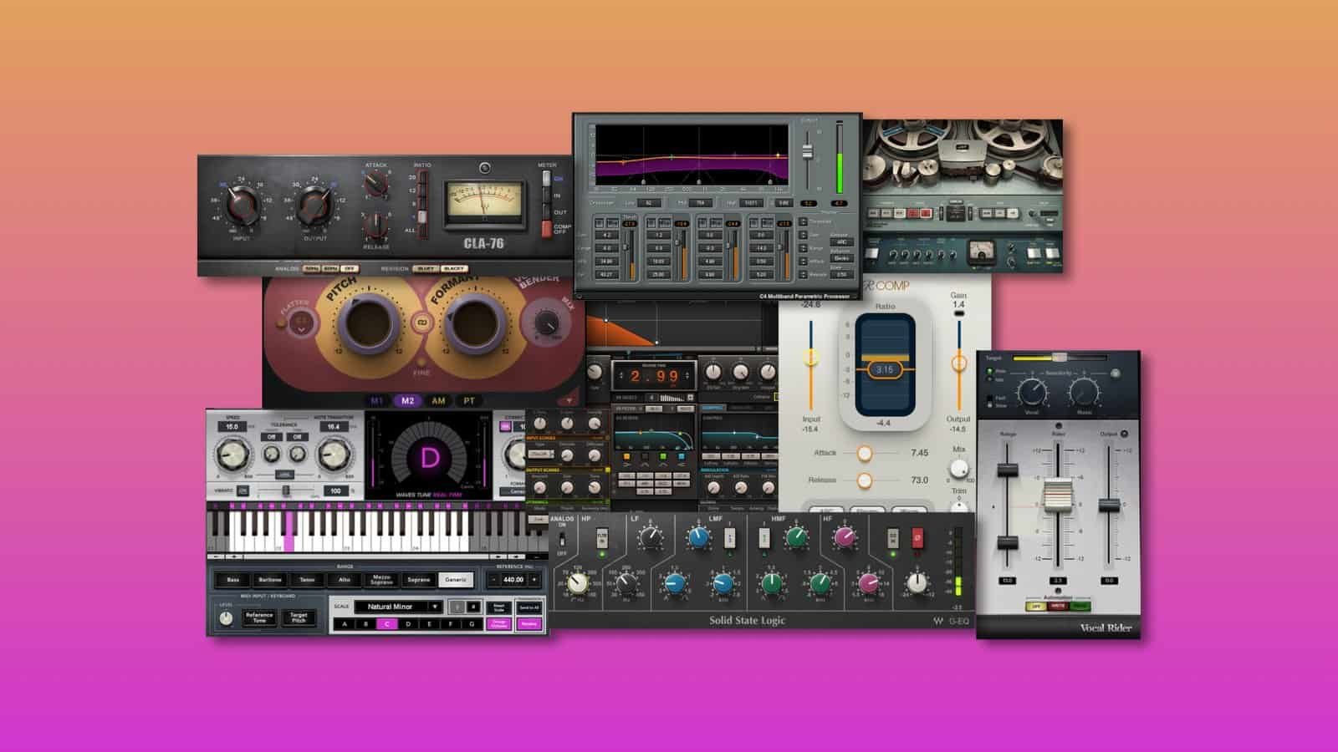Click the sharp accidental button beside the scale menu
Viewport: 1338px width, 752px height.
coord(472,607)
